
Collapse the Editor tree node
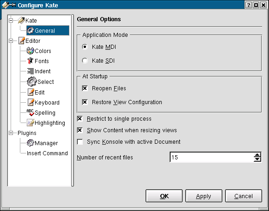[x=11, y=41]
